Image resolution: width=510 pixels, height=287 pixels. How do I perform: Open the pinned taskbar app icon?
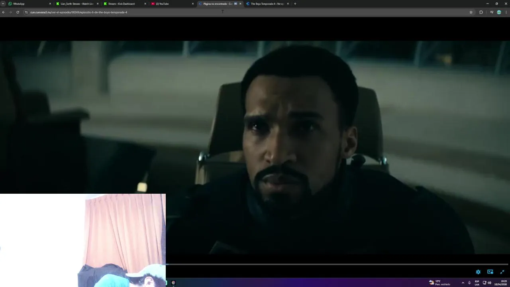click(x=173, y=283)
